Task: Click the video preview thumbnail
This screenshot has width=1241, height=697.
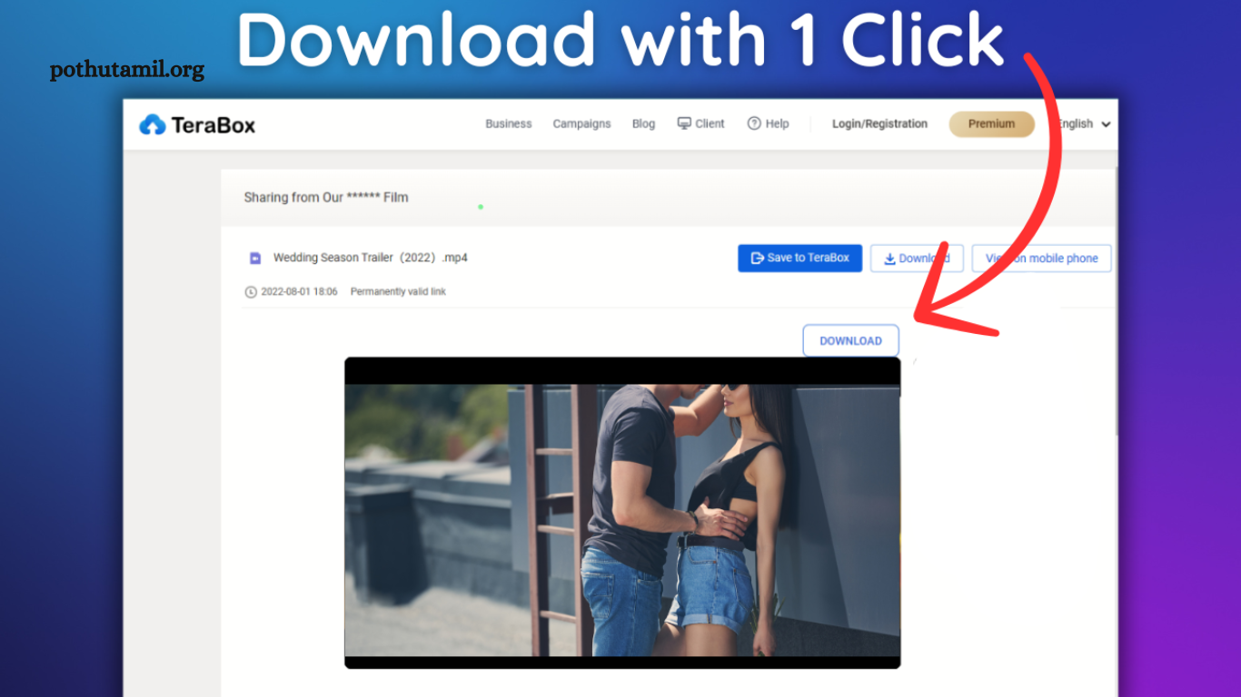Action: [622, 513]
